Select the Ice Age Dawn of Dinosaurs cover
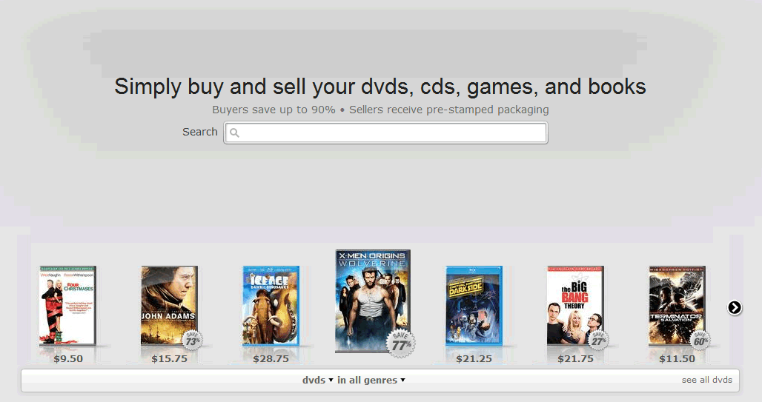 click(271, 305)
